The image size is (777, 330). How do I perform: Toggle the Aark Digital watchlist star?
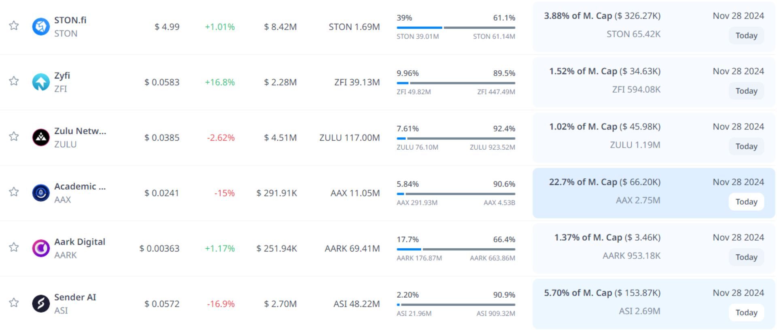[x=14, y=247]
